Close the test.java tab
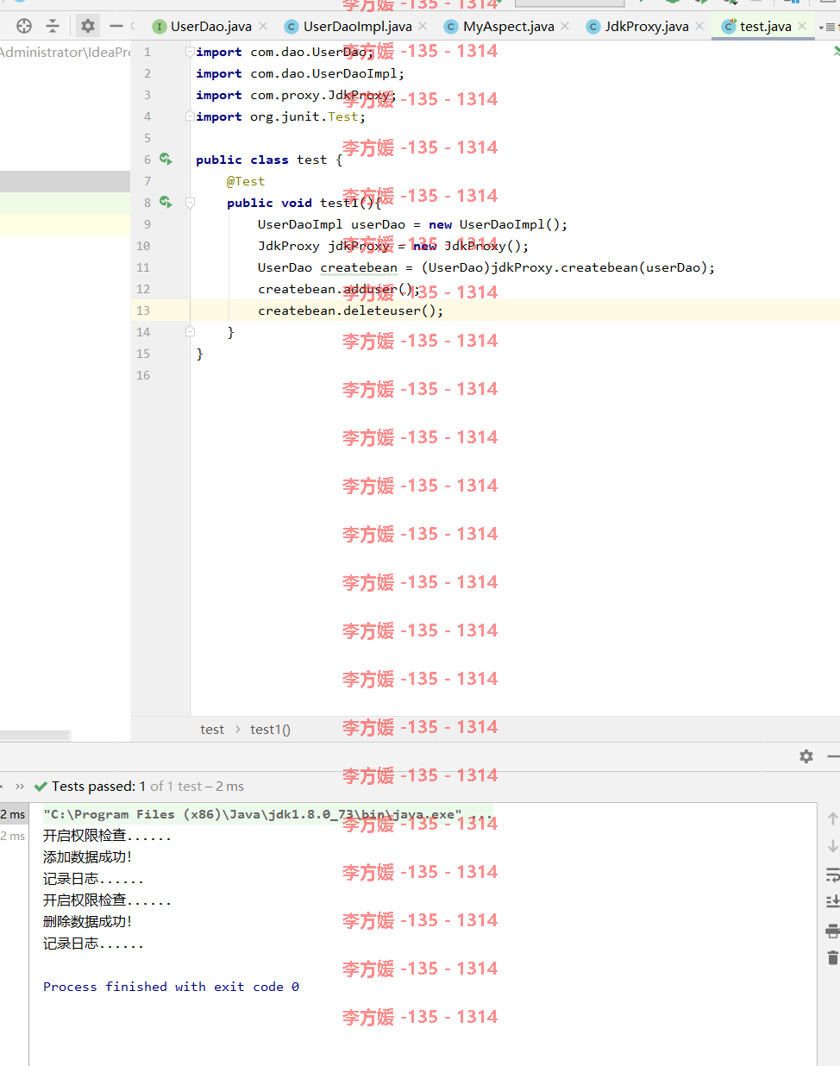 pos(802,27)
